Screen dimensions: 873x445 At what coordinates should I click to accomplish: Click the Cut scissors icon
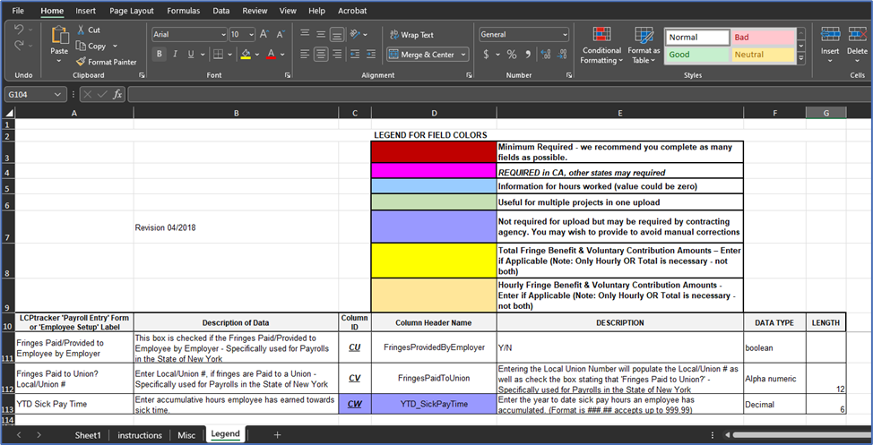[81, 30]
